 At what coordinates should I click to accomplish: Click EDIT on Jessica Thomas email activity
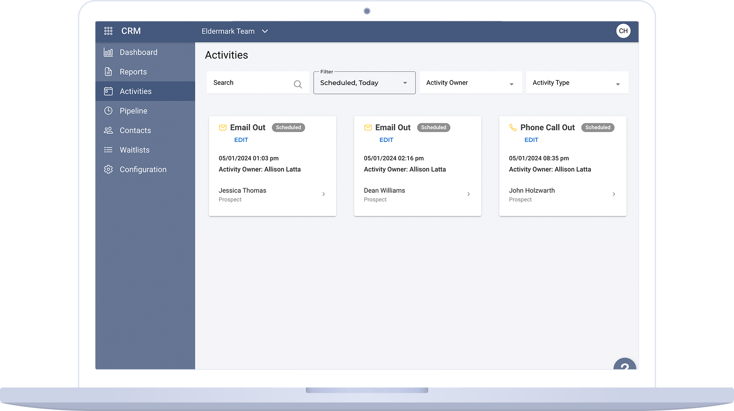pos(241,140)
